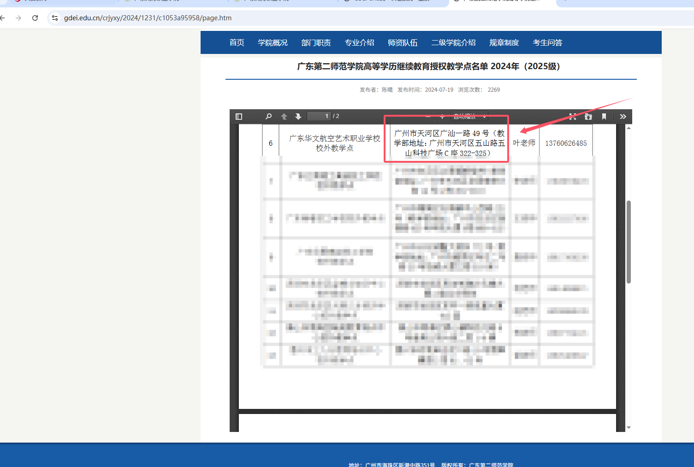Select the article title heading text

click(x=429, y=66)
